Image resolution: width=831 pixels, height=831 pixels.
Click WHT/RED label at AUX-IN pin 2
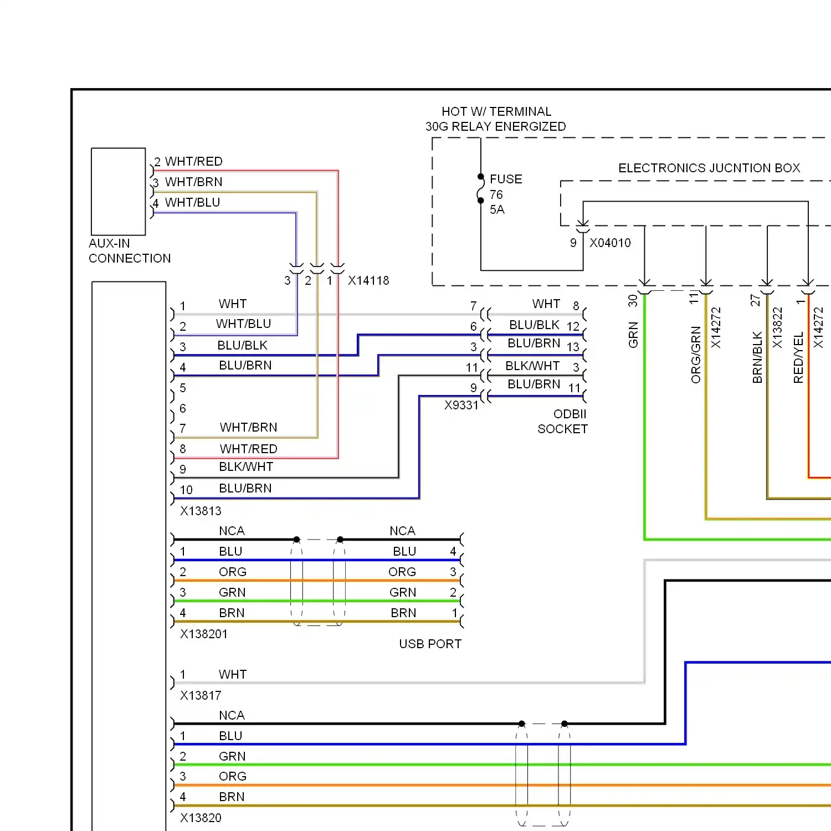[x=194, y=161]
